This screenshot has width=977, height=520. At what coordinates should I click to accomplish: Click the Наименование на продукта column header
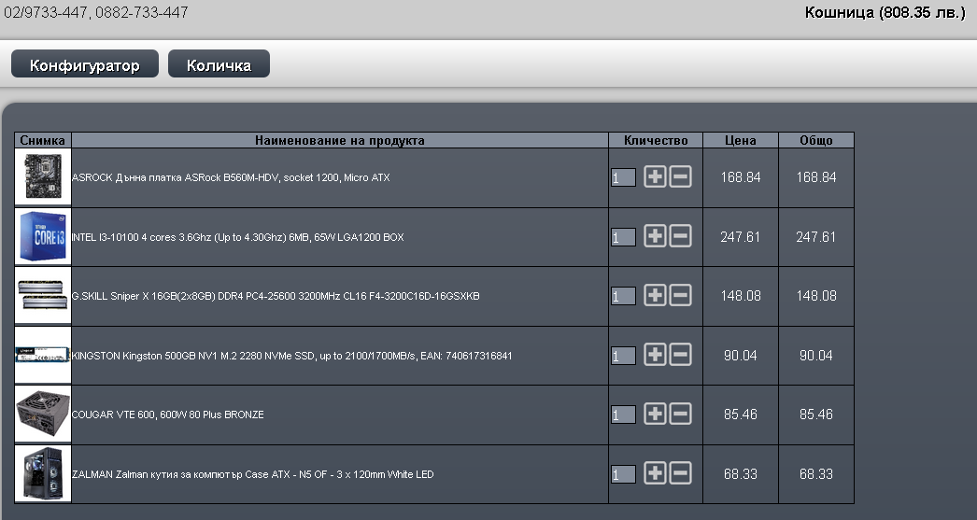[340, 140]
